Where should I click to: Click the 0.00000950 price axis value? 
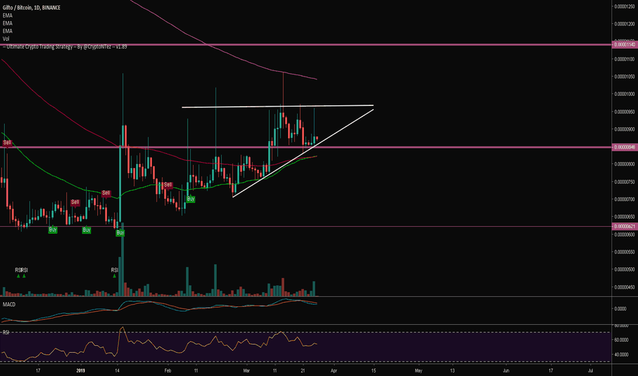point(624,112)
